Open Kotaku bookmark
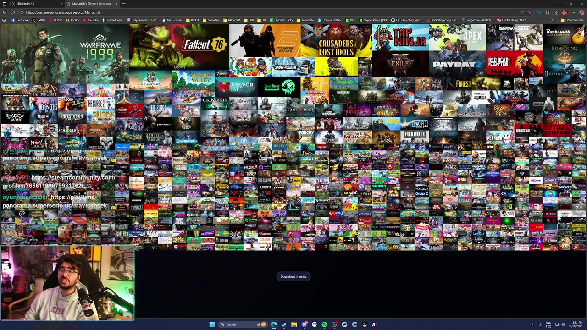The width and height of the screenshot is (587, 330). (72, 20)
